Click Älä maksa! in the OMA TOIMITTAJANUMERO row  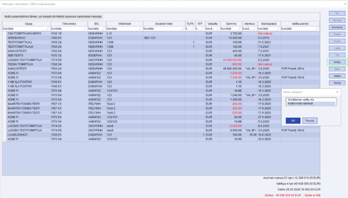265,33
